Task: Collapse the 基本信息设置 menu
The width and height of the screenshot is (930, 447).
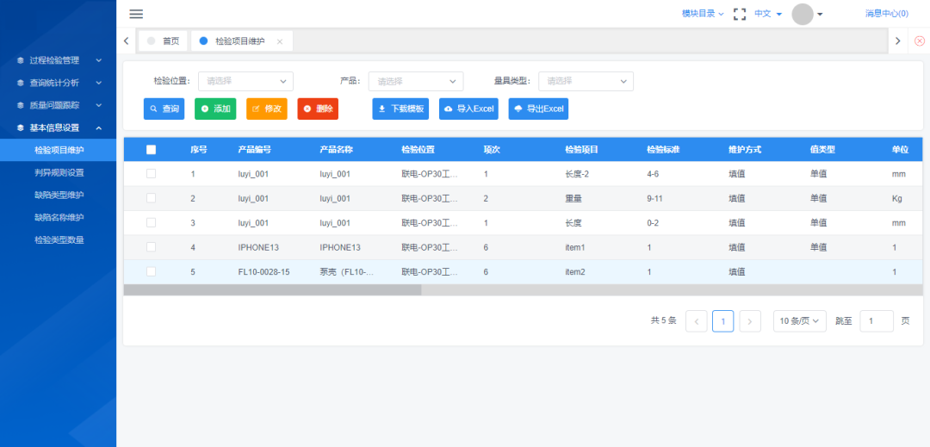Action: click(59, 128)
